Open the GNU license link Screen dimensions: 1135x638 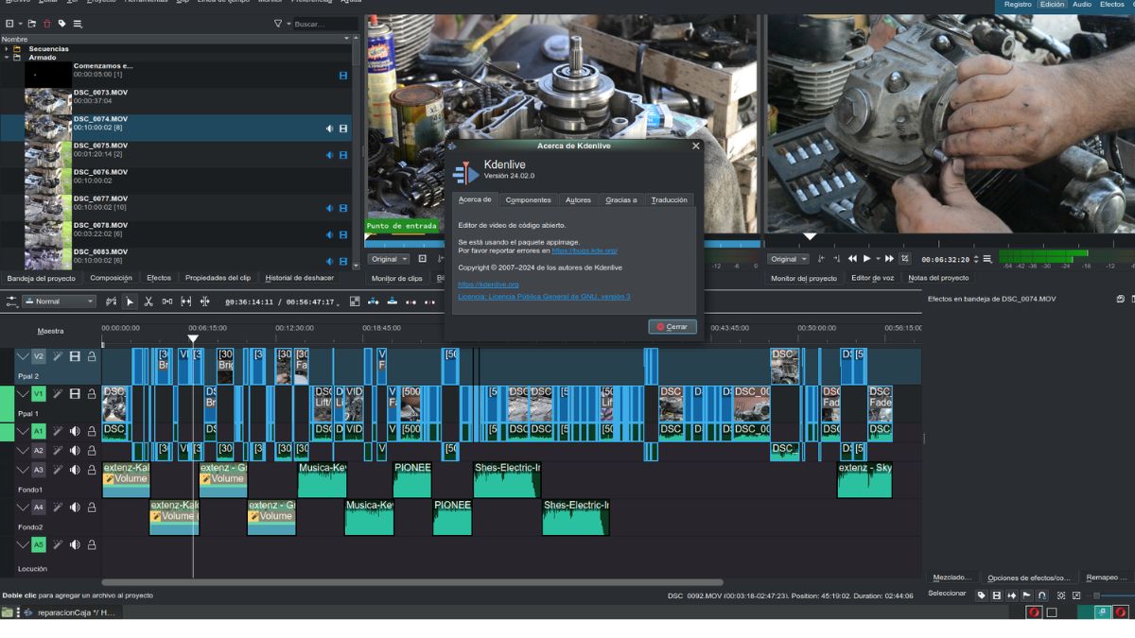[x=544, y=297]
